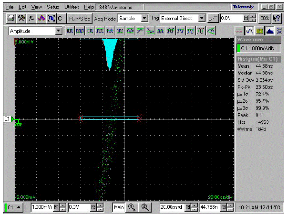The height and width of the screenshot is (215, 287).
Task: Click the C clear data button
Action: pyautogui.click(x=60, y=18)
